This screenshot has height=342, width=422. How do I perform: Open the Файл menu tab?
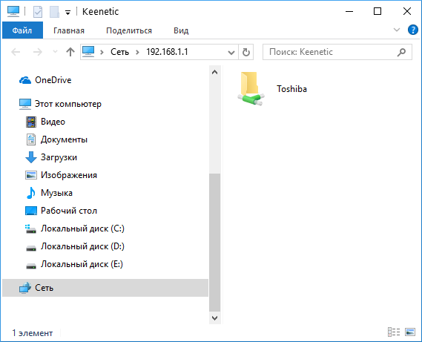pyautogui.click(x=22, y=30)
